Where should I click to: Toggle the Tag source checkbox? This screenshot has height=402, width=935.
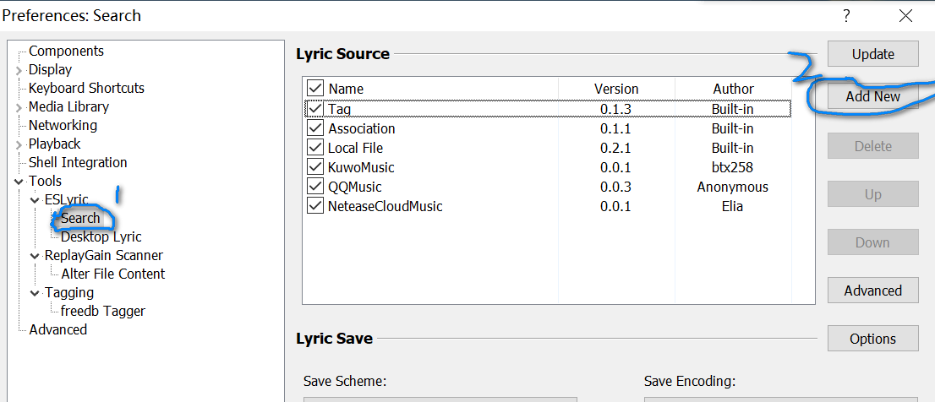click(x=315, y=109)
